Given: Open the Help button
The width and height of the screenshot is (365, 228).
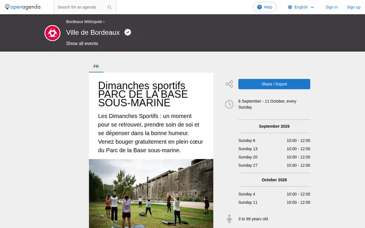Looking at the screenshot, I should click(265, 7).
